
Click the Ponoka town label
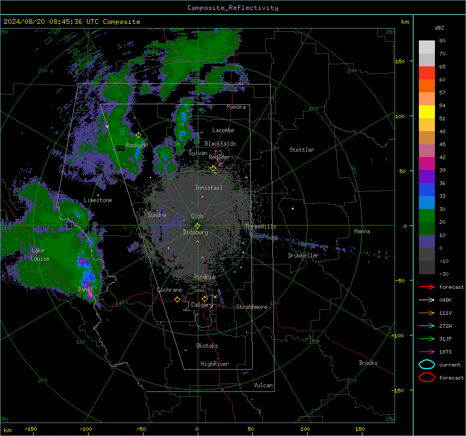click(236, 107)
